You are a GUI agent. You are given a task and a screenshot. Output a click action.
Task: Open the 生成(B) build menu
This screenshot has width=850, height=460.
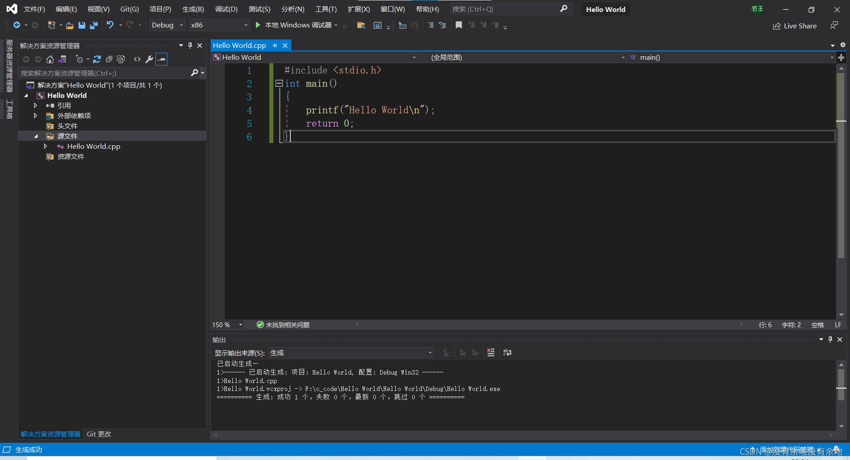(x=193, y=9)
